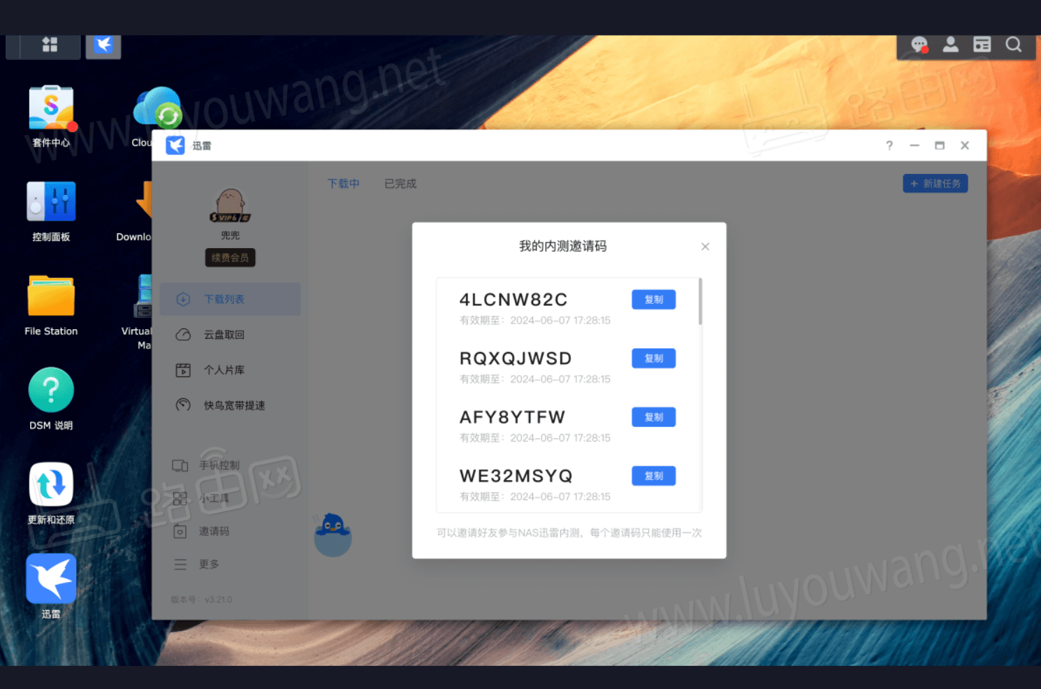1041x689 pixels.
Task: Click the 续费会员 renew membership button
Action: pyautogui.click(x=230, y=258)
